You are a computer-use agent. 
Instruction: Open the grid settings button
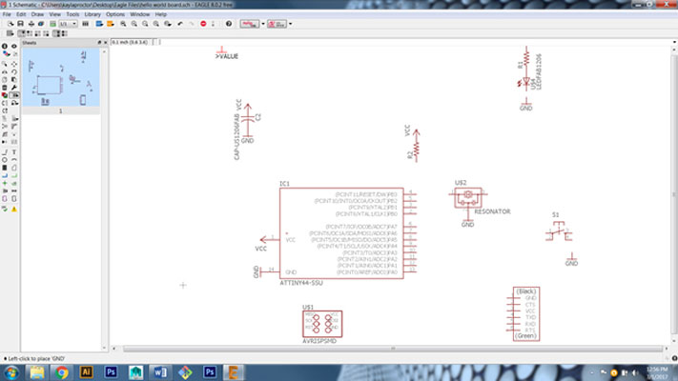[10, 33]
